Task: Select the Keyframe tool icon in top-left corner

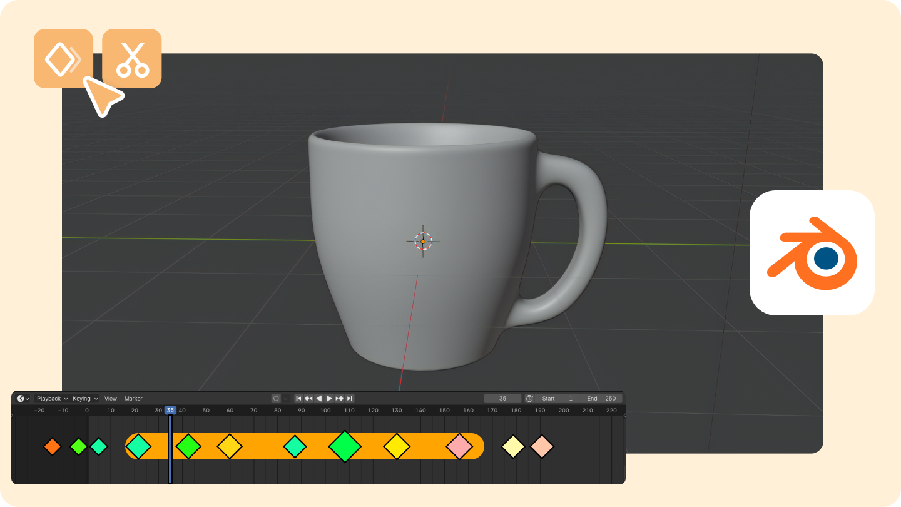Action: click(63, 58)
